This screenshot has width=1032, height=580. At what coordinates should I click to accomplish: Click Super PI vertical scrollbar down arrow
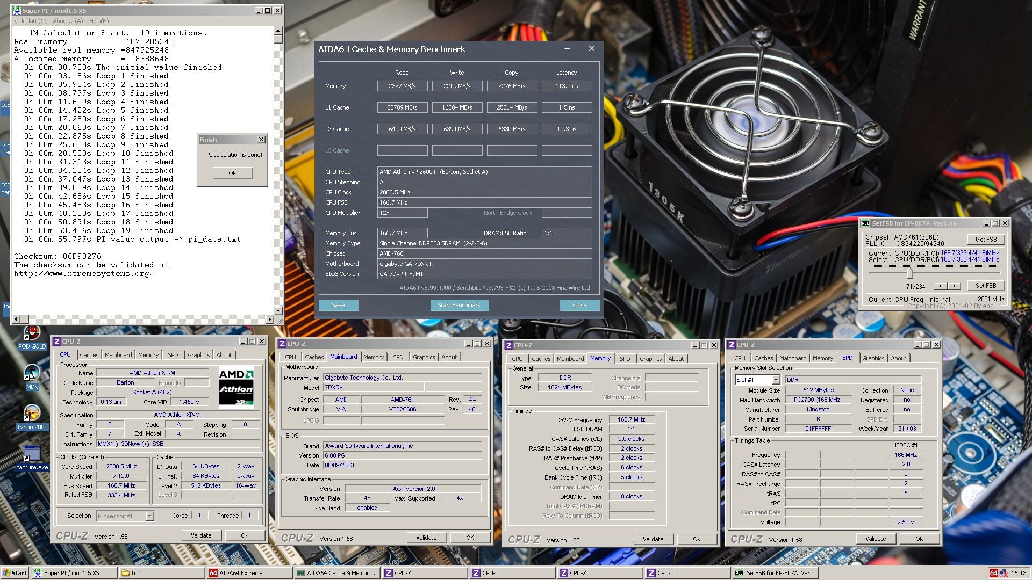tap(278, 311)
